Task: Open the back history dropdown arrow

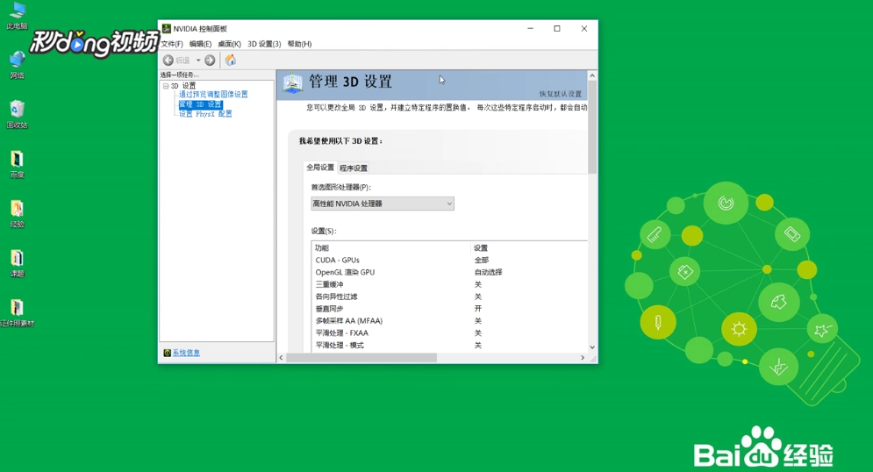Action: (x=198, y=61)
